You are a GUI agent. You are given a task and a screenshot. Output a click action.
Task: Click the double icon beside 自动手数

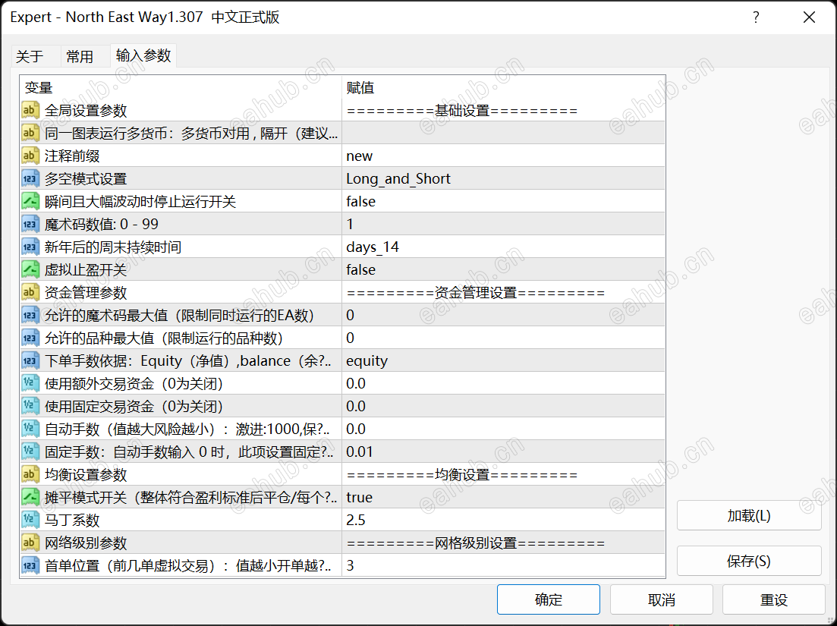point(30,429)
